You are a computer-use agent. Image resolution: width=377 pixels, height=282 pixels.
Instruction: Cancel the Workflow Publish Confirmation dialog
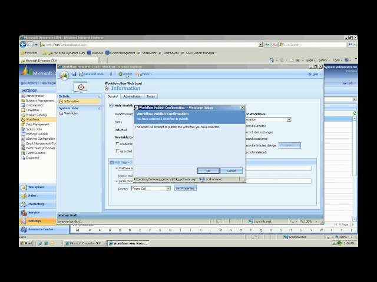[232, 171]
